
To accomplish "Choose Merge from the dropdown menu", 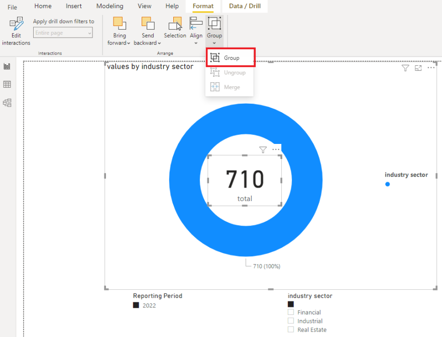I will [230, 87].
